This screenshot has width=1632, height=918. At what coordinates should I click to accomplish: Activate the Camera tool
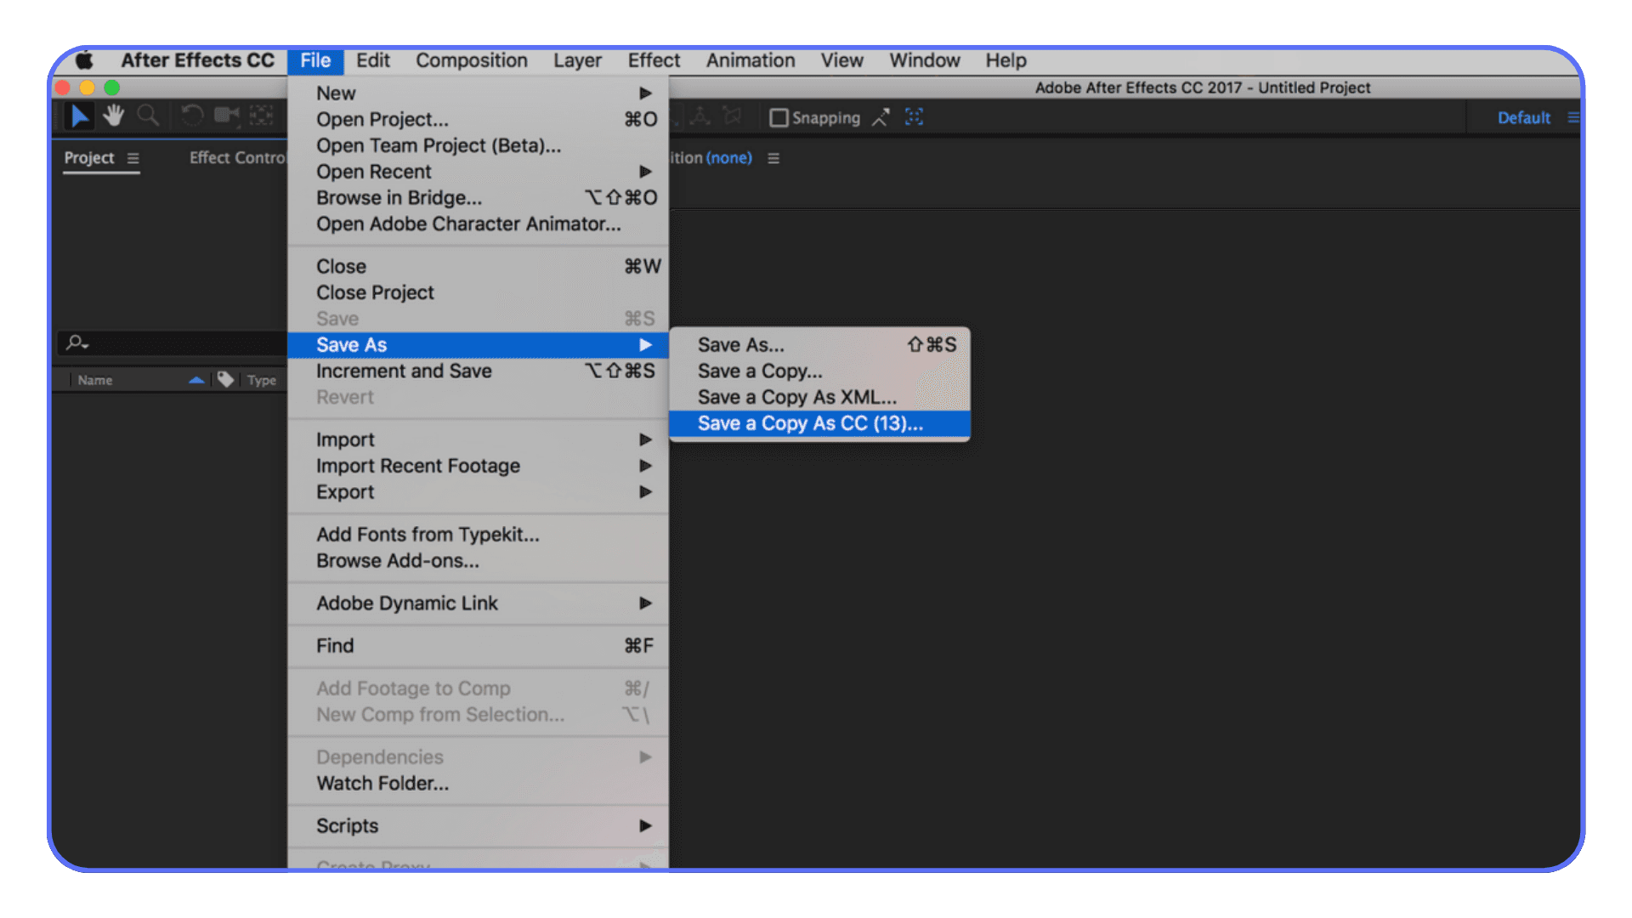pos(227,116)
